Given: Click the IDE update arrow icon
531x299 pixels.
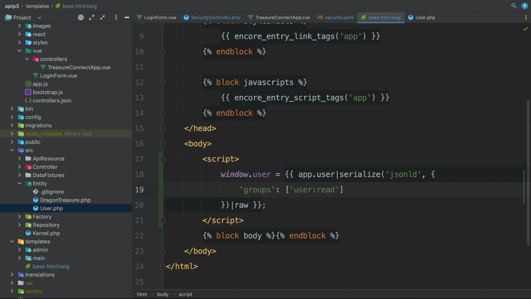Looking at the screenshot, I should [524, 6].
